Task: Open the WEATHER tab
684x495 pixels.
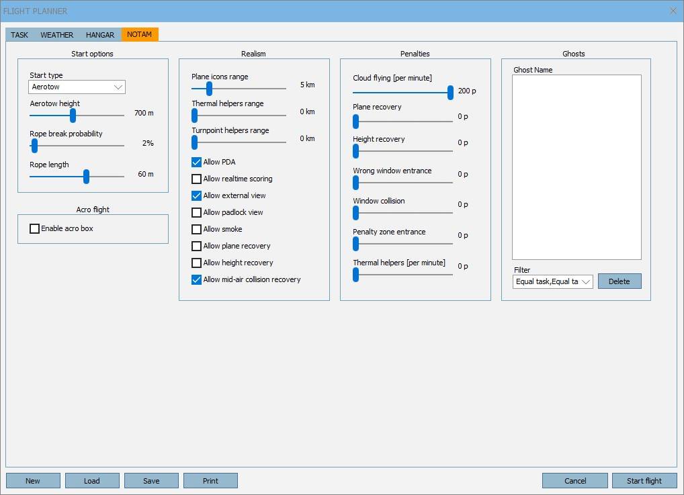Action: (x=57, y=35)
